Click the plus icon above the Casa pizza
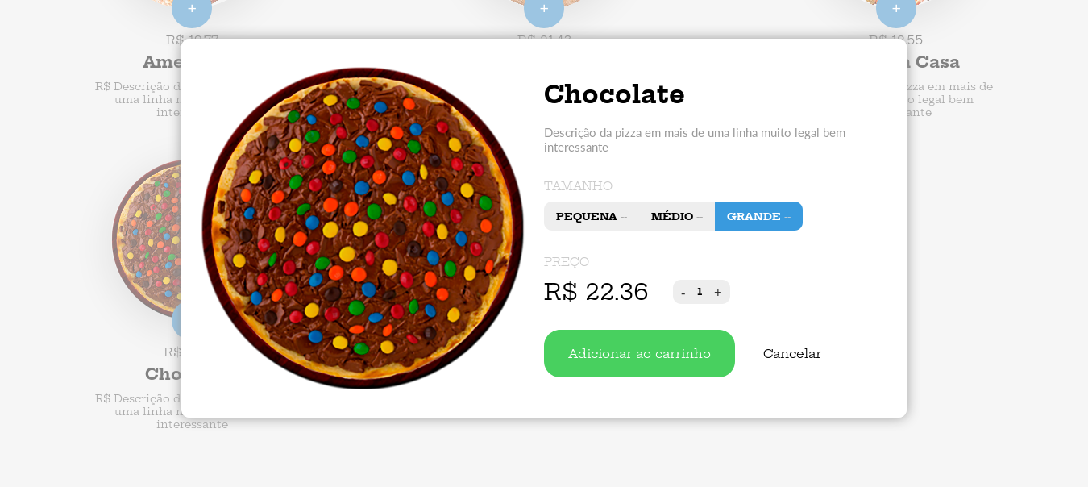This screenshot has width=1088, height=487. [x=896, y=10]
